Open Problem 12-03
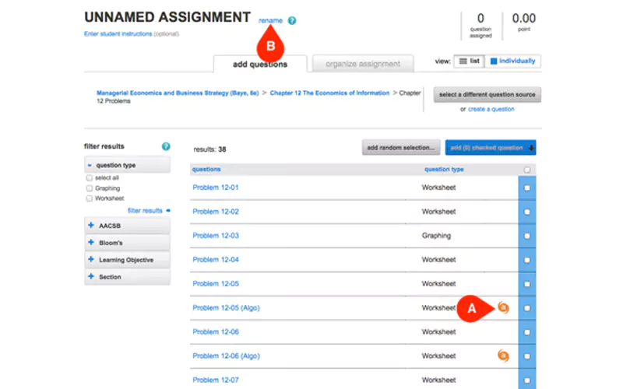 [216, 236]
